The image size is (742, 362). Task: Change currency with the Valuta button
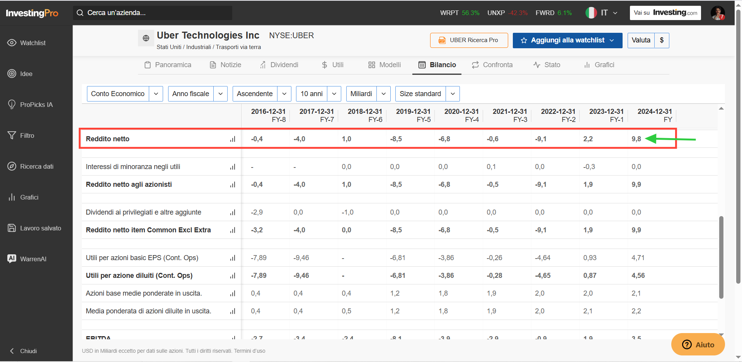click(x=648, y=40)
